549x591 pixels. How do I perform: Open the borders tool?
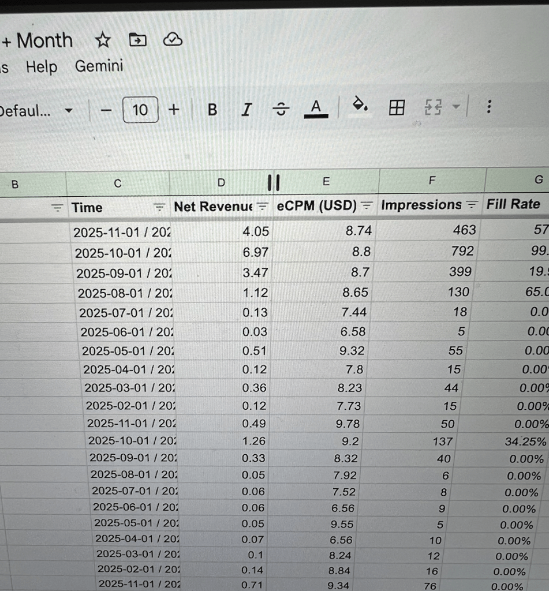click(396, 107)
